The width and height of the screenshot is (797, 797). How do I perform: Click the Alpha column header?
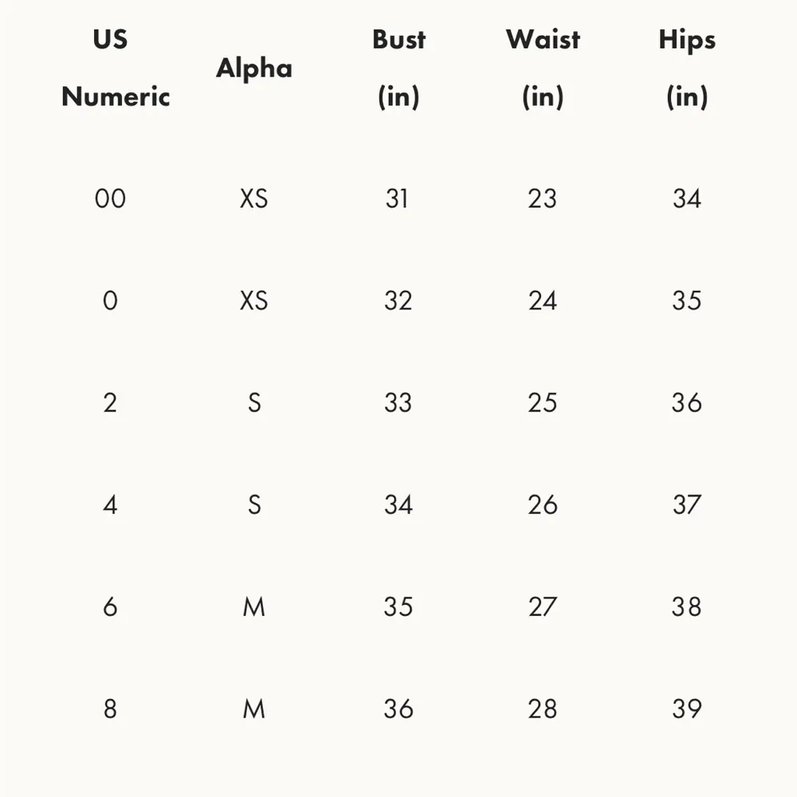point(253,69)
